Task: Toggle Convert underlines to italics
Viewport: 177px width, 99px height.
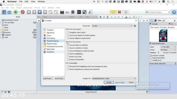Action: (68, 48)
